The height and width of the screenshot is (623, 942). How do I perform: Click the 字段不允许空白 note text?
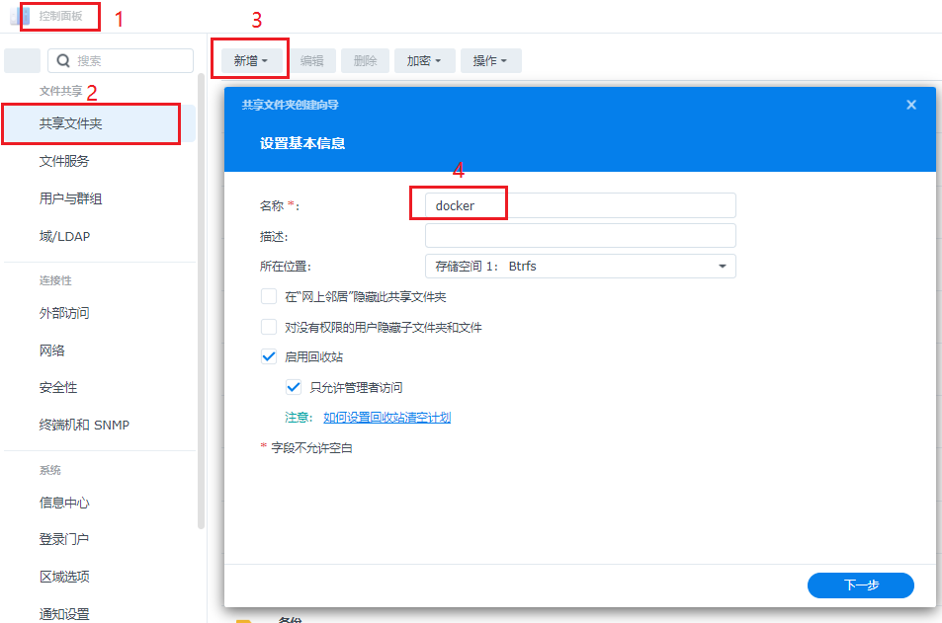click(x=311, y=448)
